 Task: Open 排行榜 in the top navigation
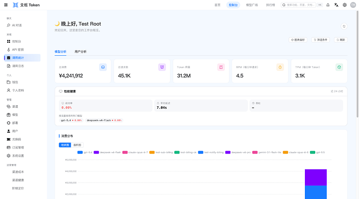271,5
